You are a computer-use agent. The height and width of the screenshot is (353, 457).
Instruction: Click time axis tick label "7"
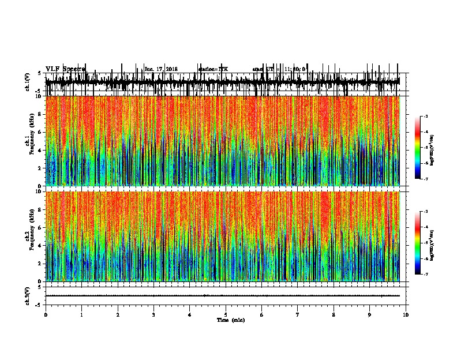tap(298, 315)
